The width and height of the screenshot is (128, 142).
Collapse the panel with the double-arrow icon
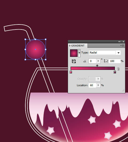point(119,41)
